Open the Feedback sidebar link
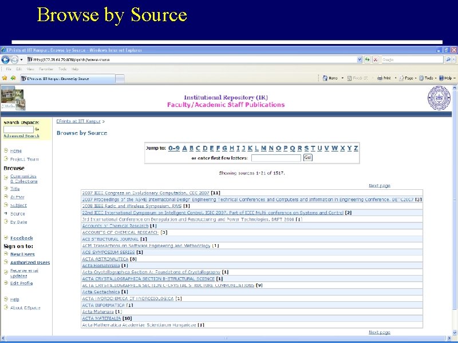 [x=22, y=238]
